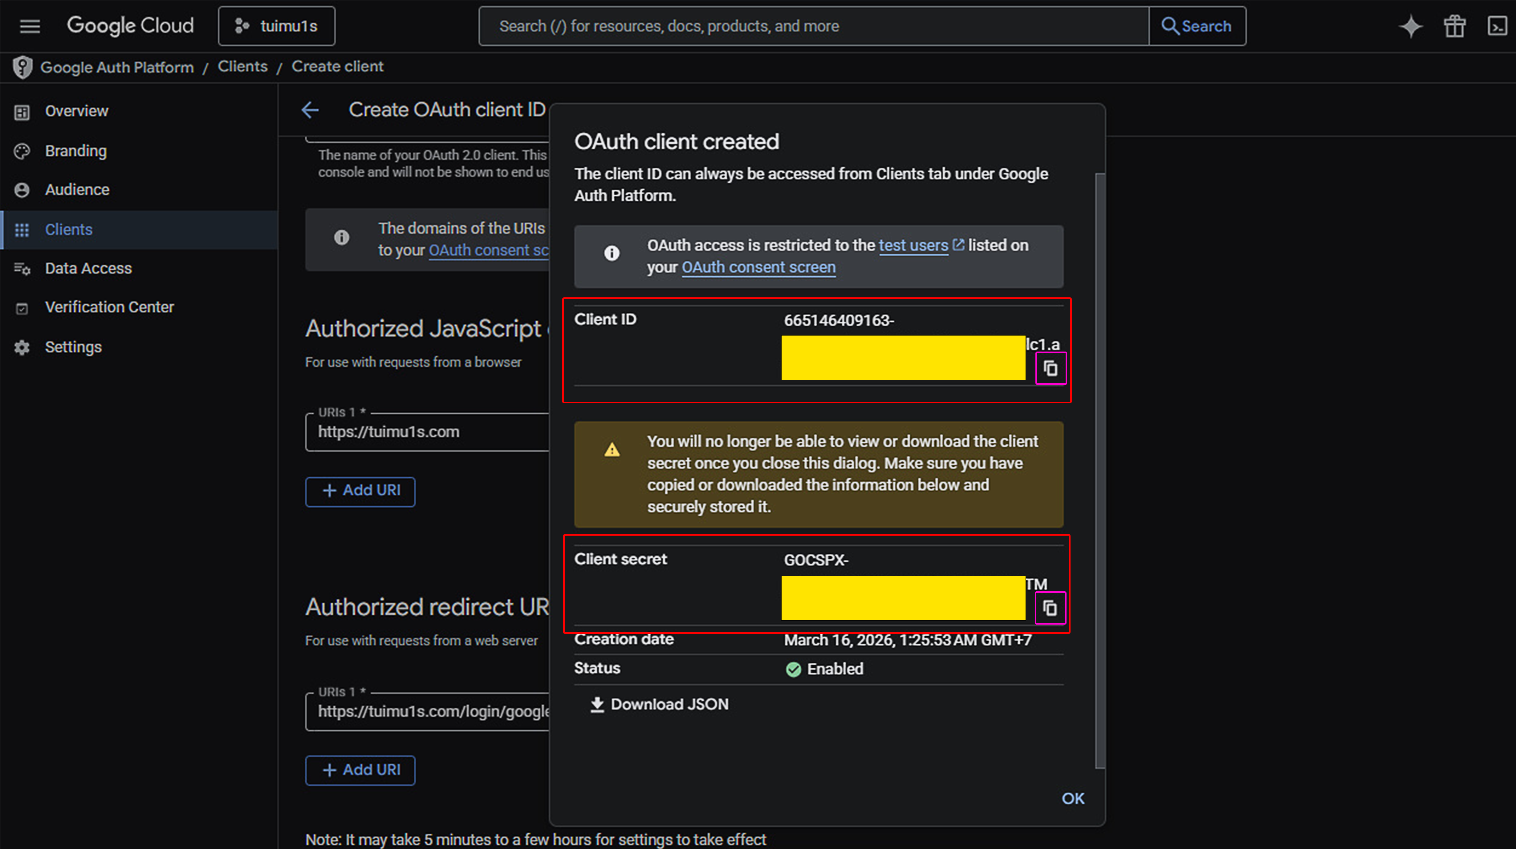Copy the Client secret to clipboard
The height and width of the screenshot is (849, 1516).
point(1050,608)
